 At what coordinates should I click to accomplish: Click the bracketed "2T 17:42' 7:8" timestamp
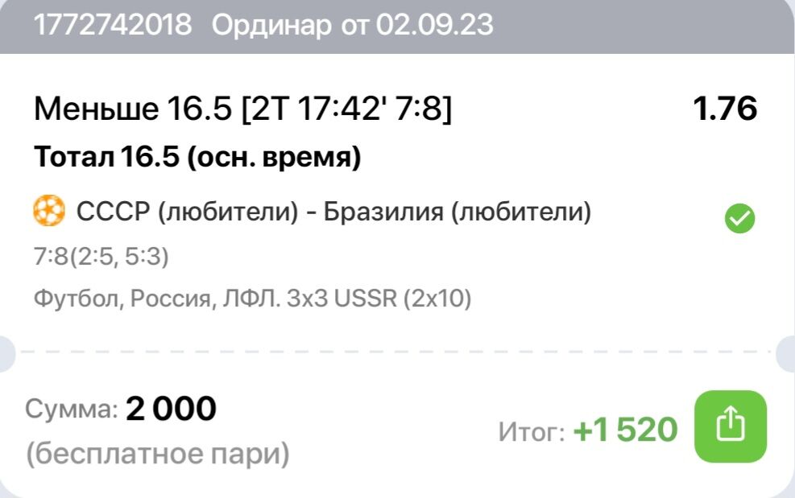click(x=346, y=109)
